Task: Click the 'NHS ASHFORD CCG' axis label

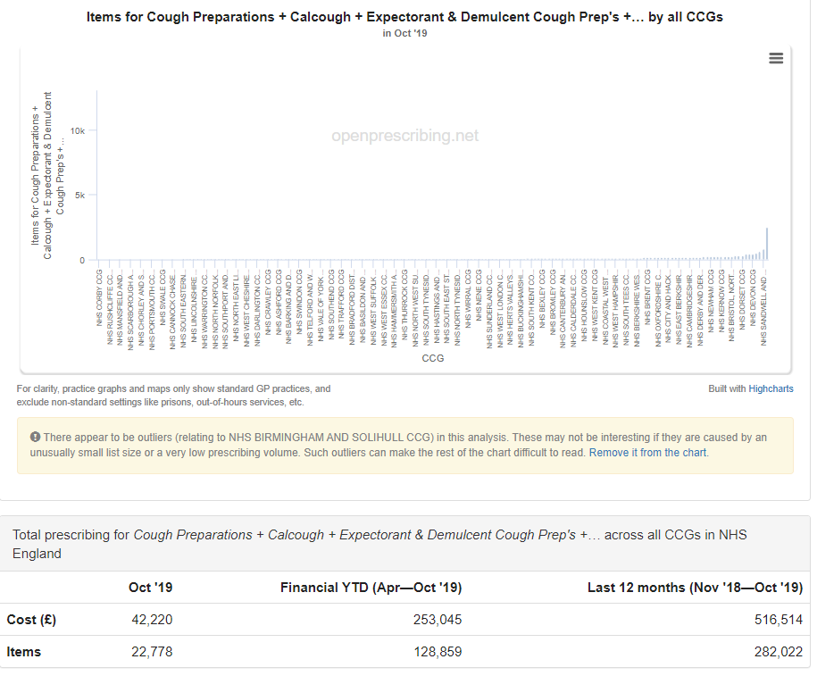Action: click(279, 302)
